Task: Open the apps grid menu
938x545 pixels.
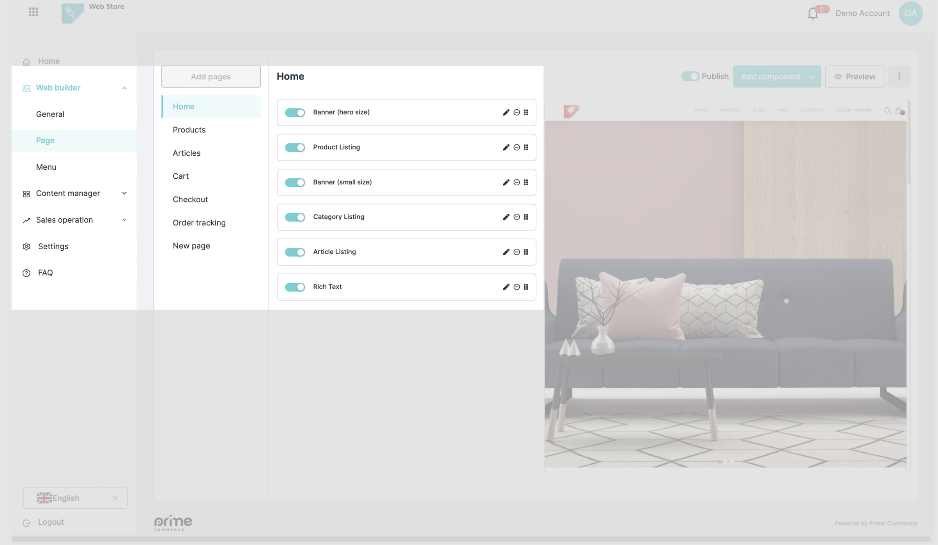Action: tap(34, 12)
